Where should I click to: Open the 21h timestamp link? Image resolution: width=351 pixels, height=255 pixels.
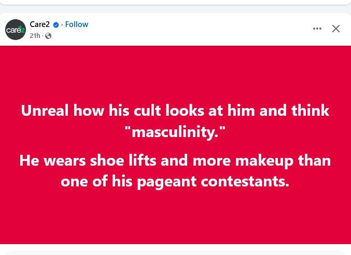[x=35, y=36]
